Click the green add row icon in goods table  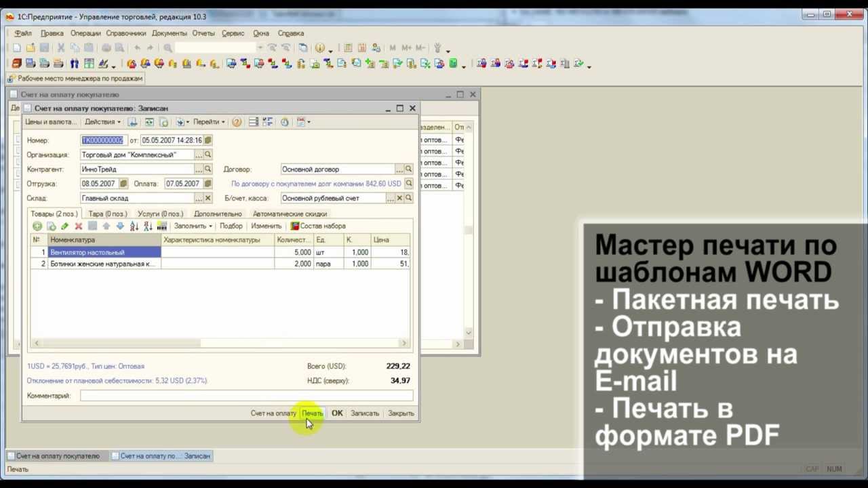click(x=37, y=226)
